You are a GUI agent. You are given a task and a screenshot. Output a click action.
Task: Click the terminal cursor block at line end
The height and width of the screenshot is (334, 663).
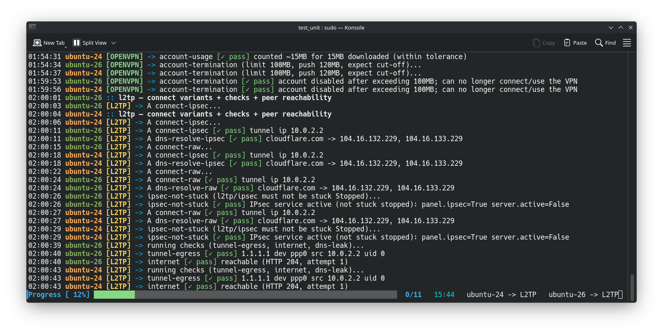pos(620,295)
